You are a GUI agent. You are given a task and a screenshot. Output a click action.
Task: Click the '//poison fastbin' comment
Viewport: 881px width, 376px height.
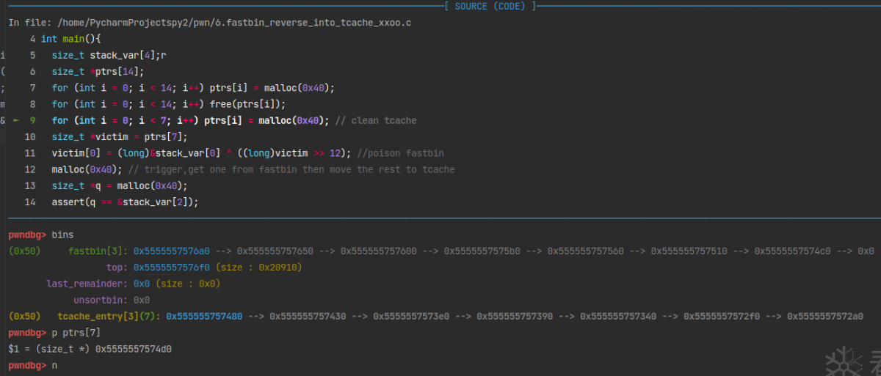400,153
